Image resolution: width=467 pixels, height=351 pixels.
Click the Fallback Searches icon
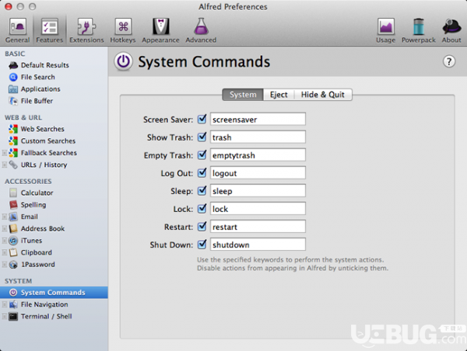coord(13,153)
